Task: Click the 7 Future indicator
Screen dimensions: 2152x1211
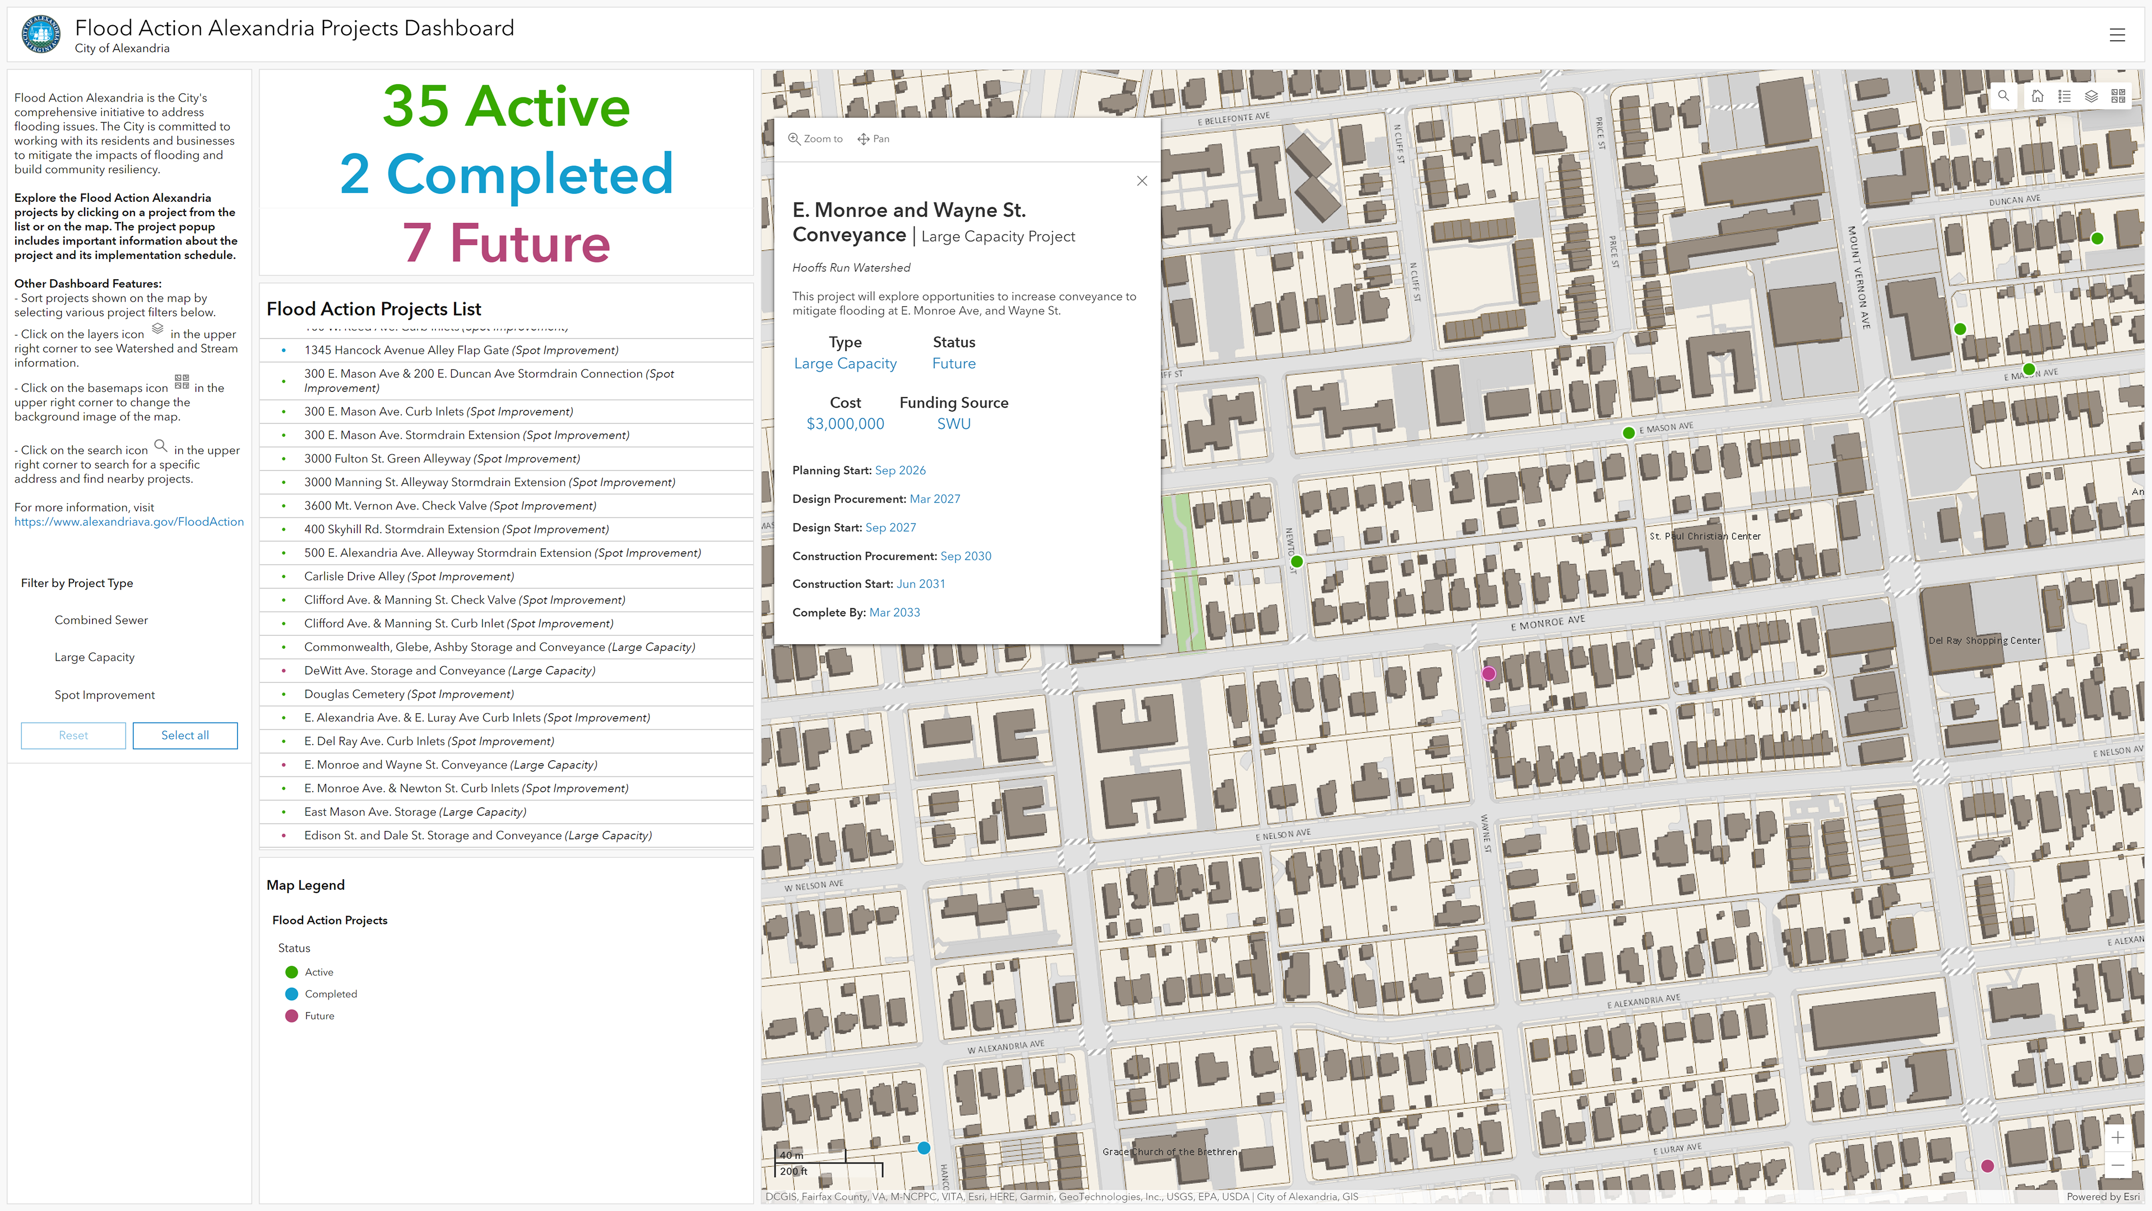Action: 506,242
